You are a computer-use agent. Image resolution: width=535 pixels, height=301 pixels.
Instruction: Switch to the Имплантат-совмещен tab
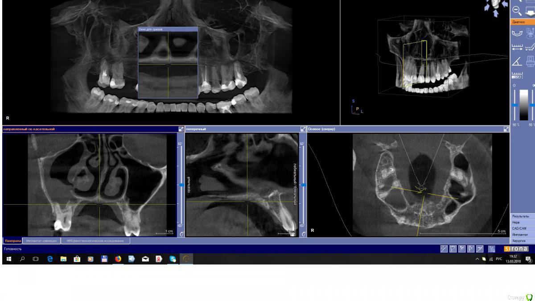coord(41,241)
